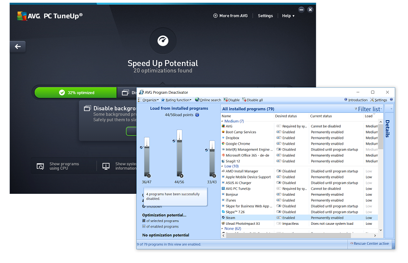
Task: Click the info icon beside load points
Action: (x=197, y=115)
